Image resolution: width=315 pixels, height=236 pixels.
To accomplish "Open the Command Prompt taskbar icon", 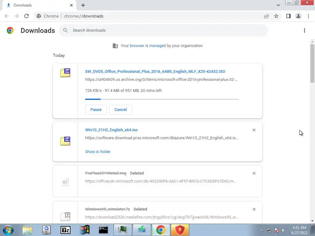I will click(103, 230).
